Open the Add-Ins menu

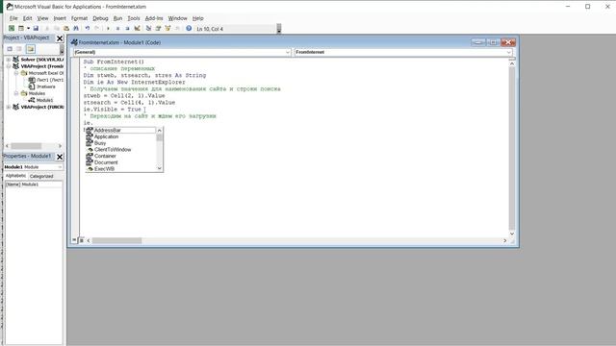click(x=154, y=18)
